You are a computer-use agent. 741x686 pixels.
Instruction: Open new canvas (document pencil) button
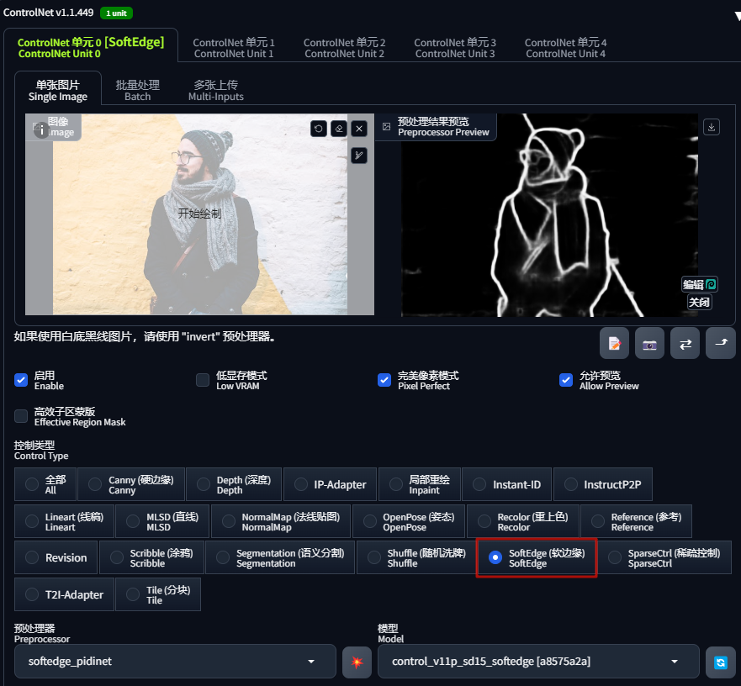point(614,344)
